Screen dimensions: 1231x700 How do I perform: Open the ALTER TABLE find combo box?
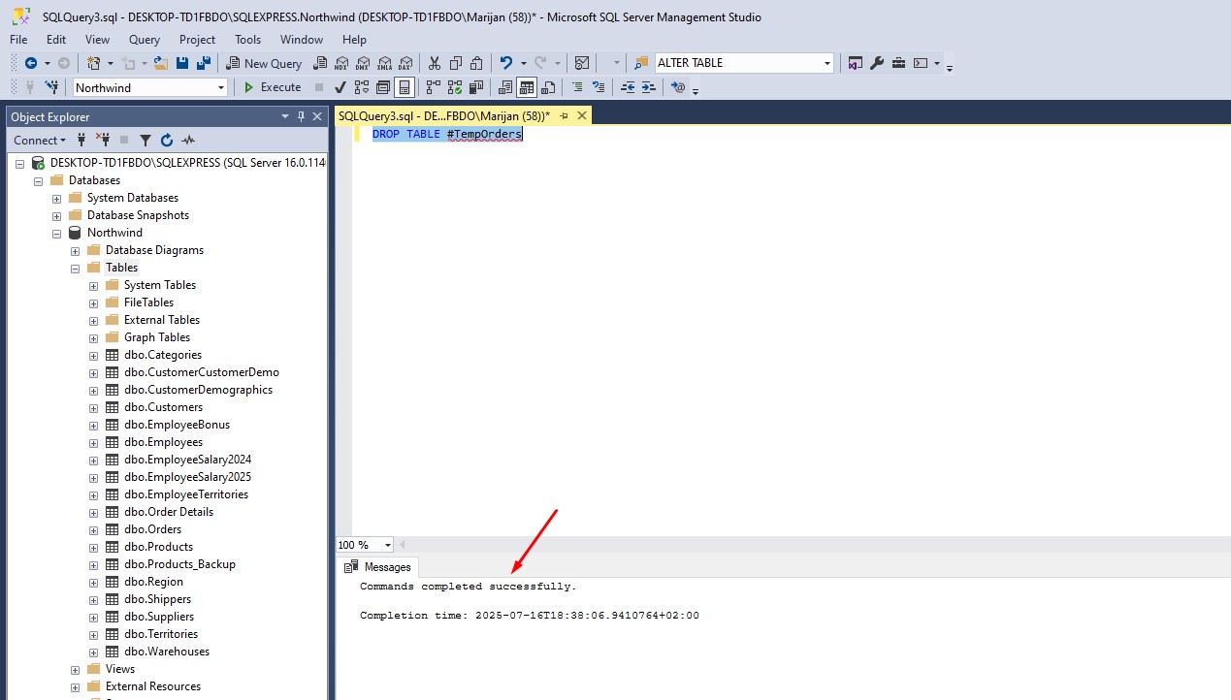tap(827, 63)
